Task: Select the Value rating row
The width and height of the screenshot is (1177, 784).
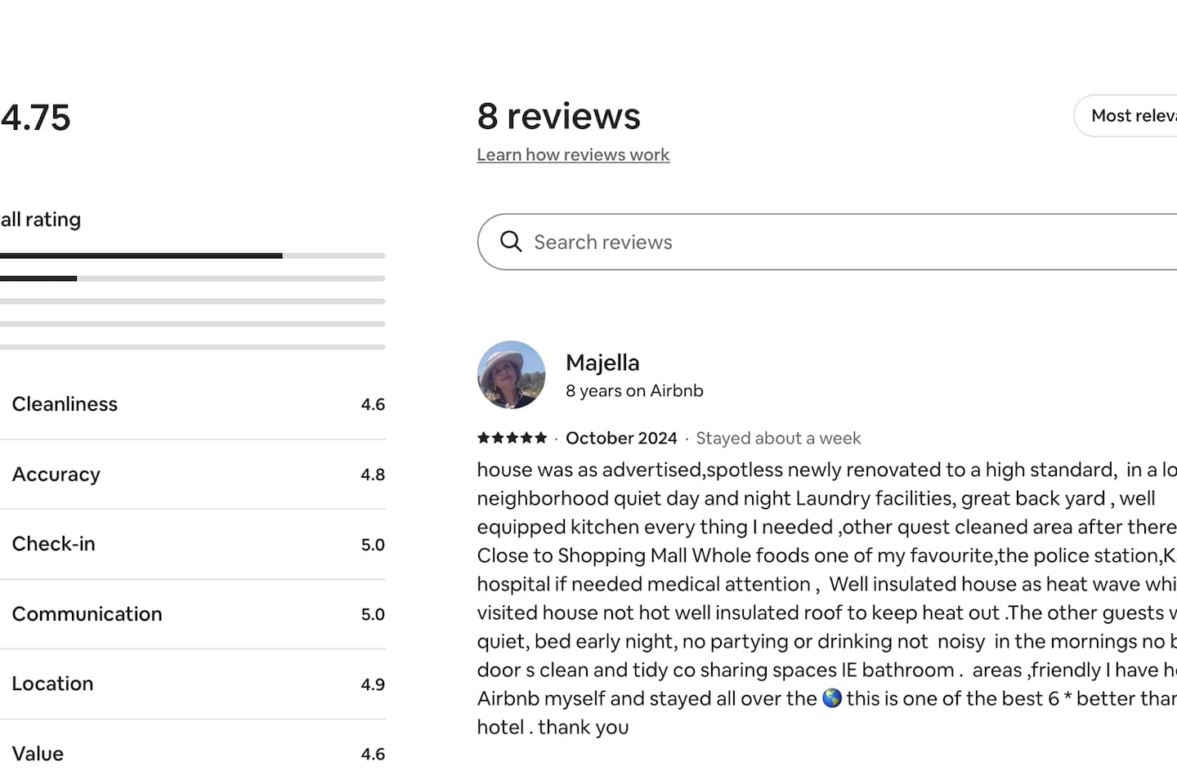Action: 192,754
